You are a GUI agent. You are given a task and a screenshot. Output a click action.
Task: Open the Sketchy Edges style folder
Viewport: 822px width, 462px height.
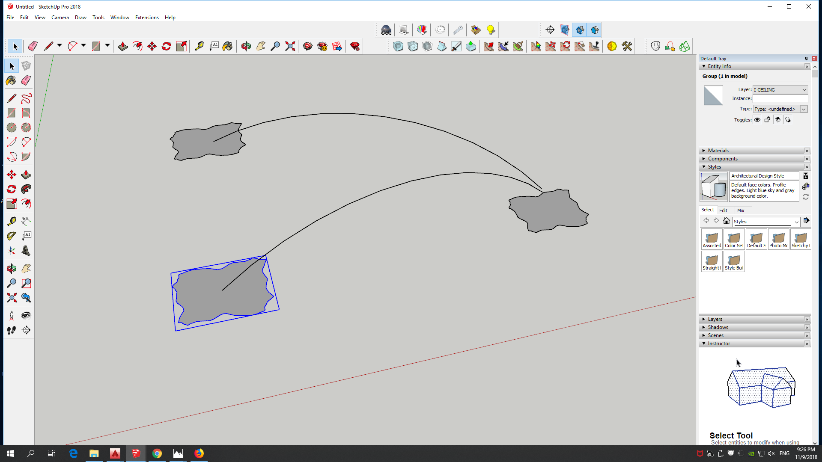point(800,239)
